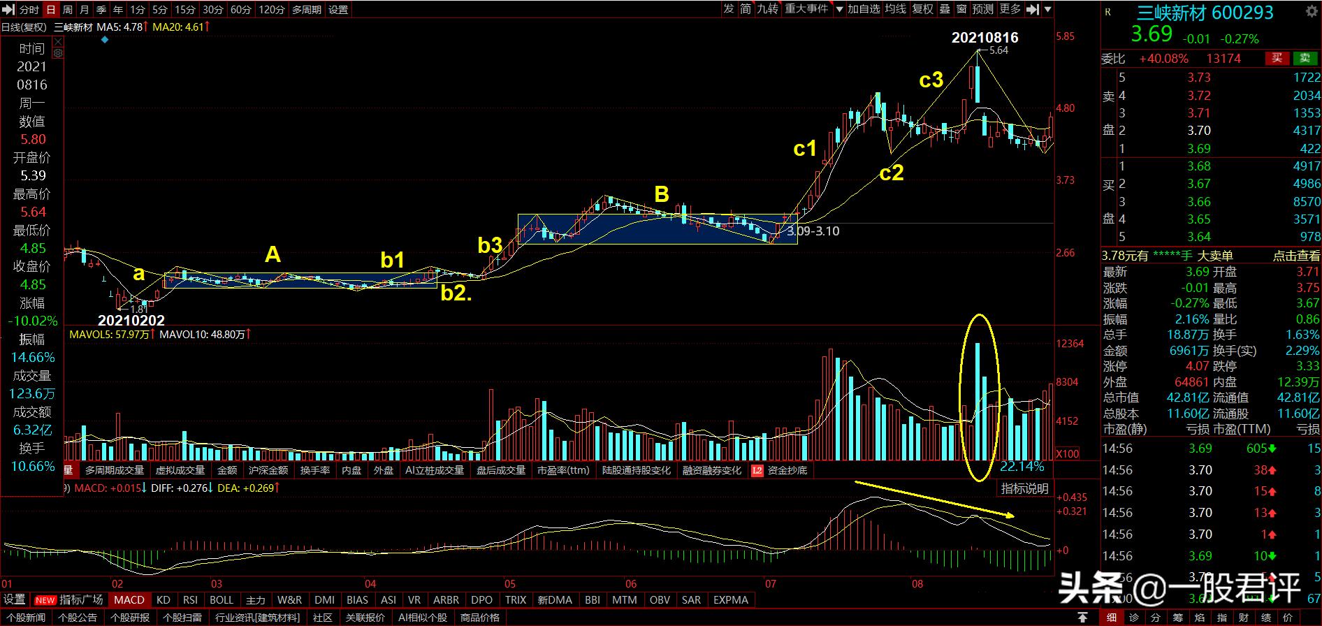The image size is (1322, 626).
Task: Select the 月 monthly period
Action: coord(85,10)
